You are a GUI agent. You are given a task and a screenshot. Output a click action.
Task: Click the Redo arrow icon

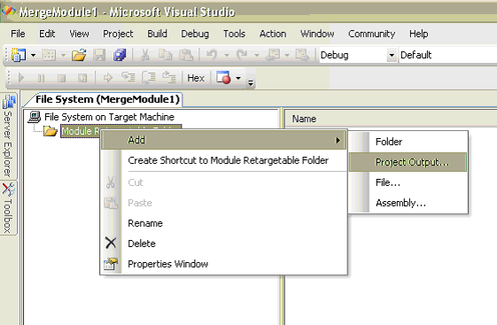point(242,55)
